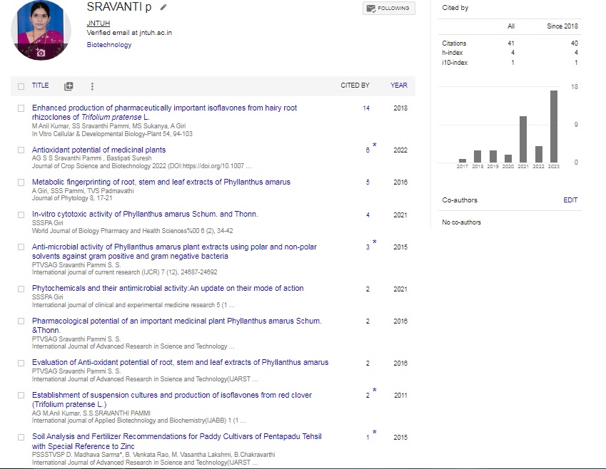Screen dimensions: 606x469
Task: Click EDIT in the Co-authors section
Action: tap(570, 200)
